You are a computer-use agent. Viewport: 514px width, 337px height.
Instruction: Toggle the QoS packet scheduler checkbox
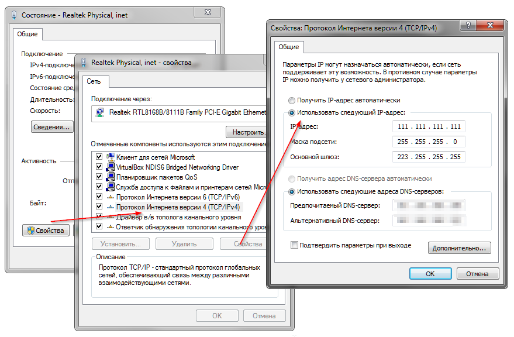pyautogui.click(x=99, y=177)
